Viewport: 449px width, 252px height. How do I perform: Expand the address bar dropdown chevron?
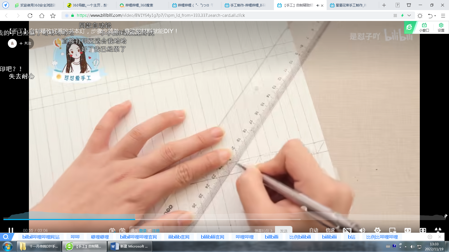409,16
